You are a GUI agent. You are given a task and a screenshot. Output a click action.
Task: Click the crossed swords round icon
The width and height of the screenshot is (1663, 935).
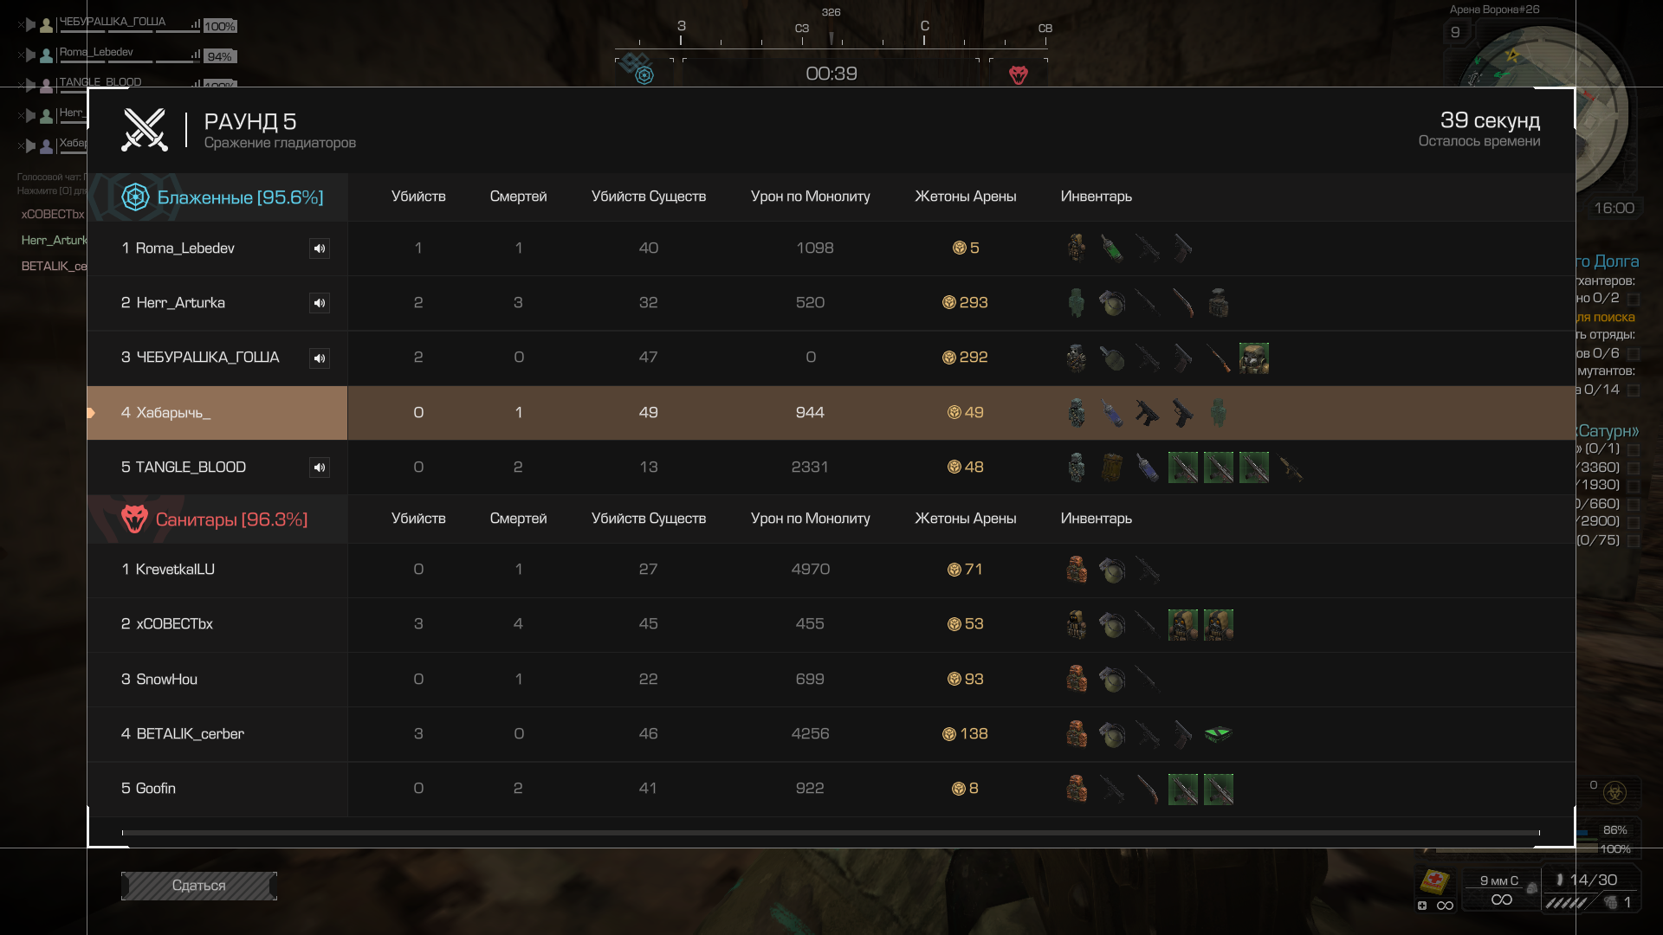tap(145, 130)
